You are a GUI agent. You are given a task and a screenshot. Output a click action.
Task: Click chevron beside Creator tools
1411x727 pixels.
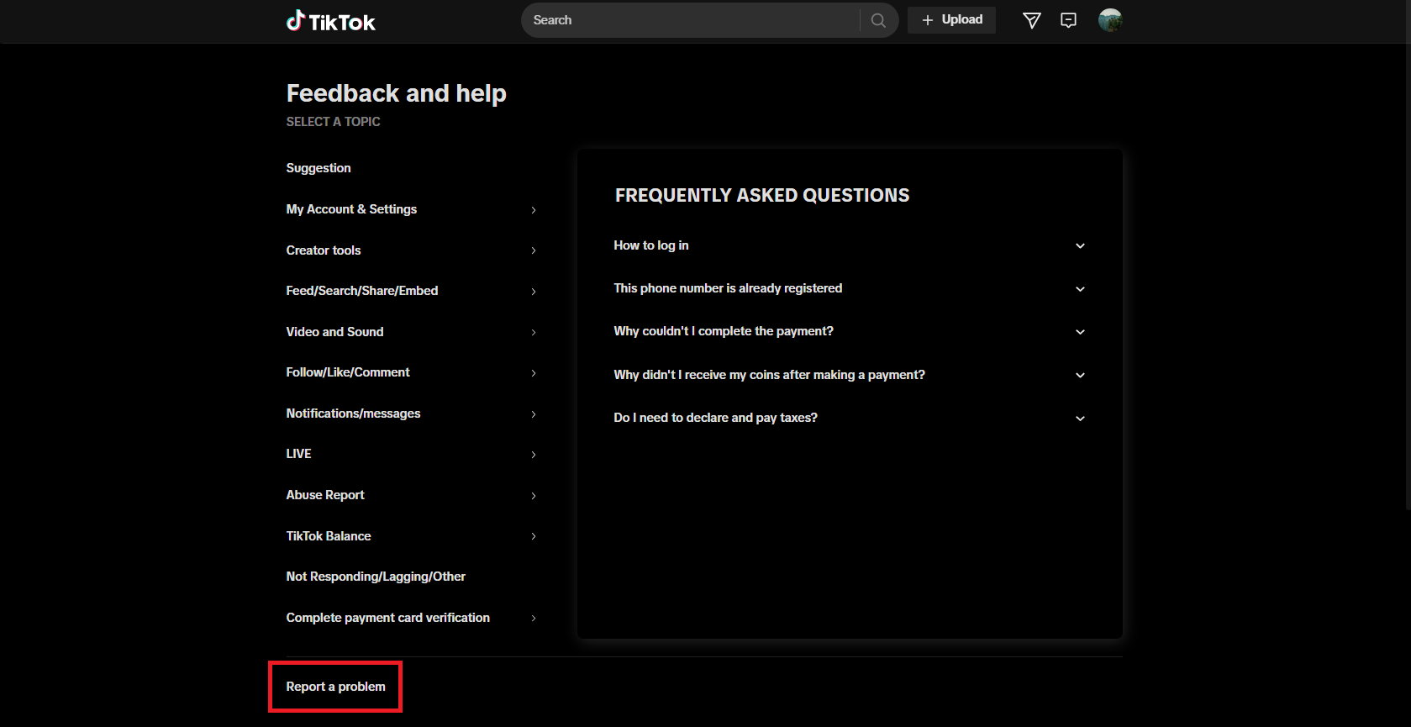(534, 250)
